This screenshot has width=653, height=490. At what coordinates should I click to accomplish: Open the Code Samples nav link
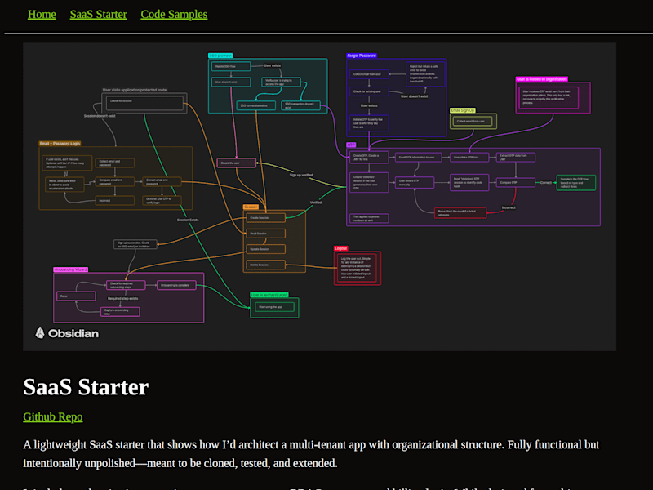pos(174,14)
